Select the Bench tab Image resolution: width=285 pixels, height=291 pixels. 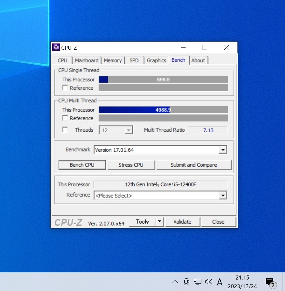[178, 60]
